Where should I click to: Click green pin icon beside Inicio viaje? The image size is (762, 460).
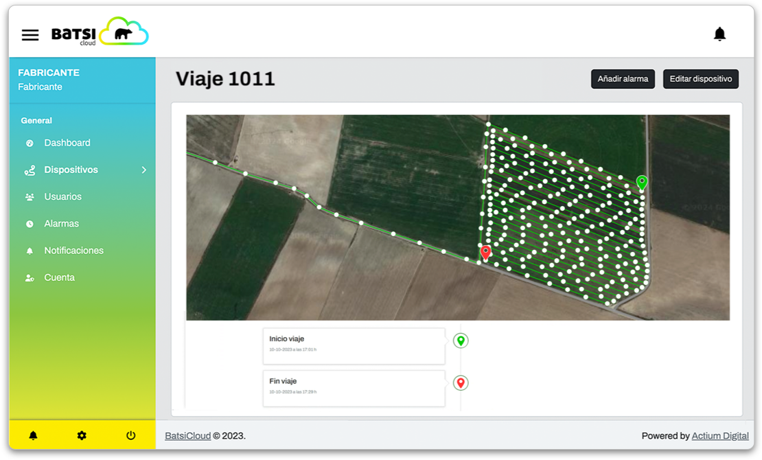click(x=461, y=341)
